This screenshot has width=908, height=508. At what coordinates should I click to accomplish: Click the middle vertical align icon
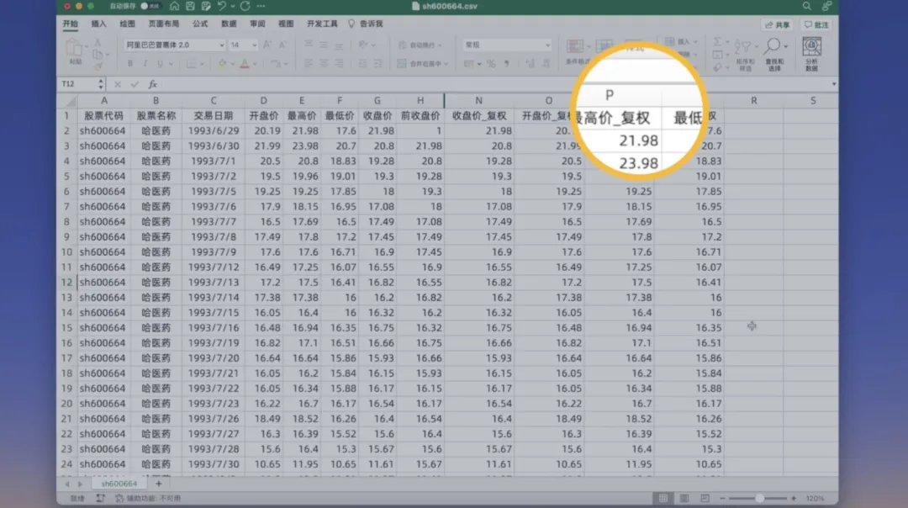(x=324, y=45)
